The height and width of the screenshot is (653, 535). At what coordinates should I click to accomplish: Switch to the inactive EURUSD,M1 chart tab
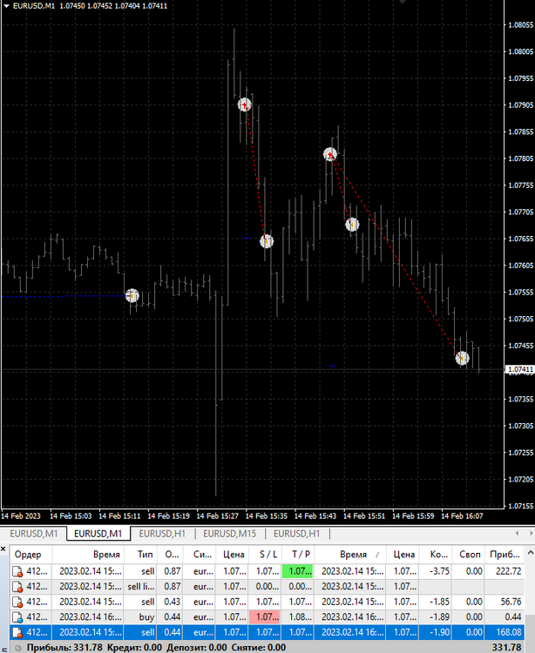point(34,534)
